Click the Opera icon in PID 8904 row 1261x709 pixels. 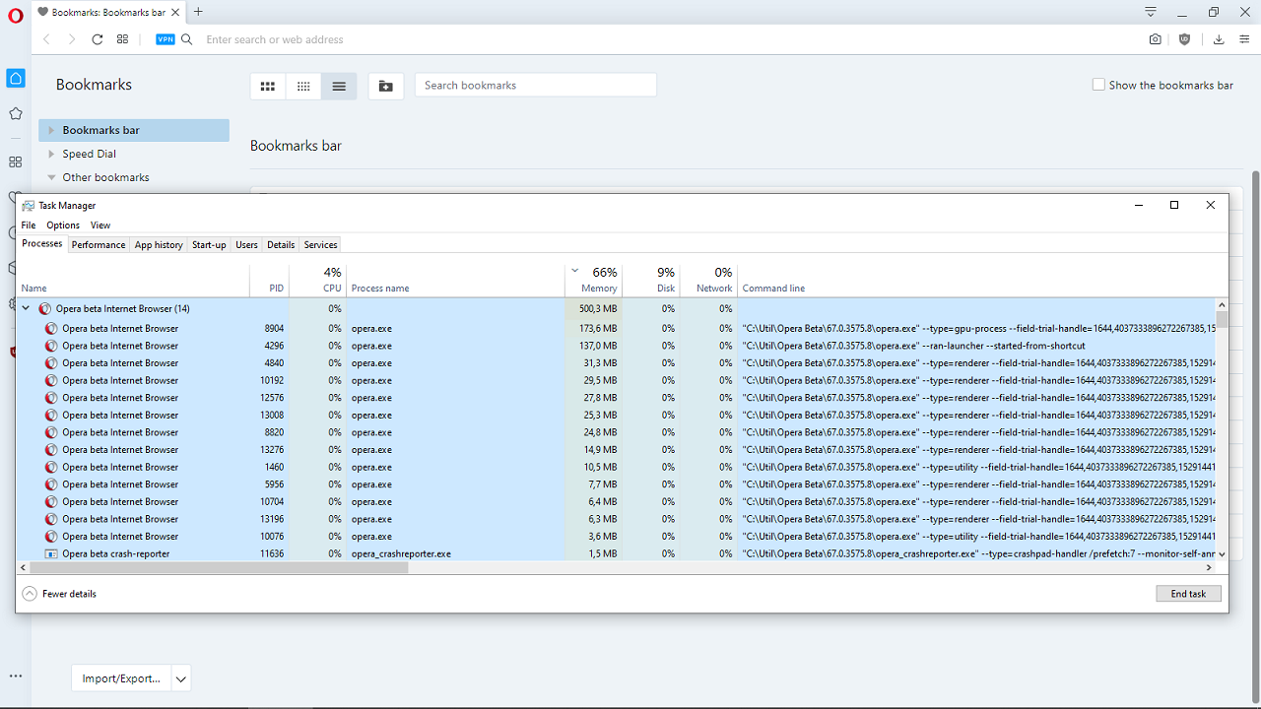(51, 328)
